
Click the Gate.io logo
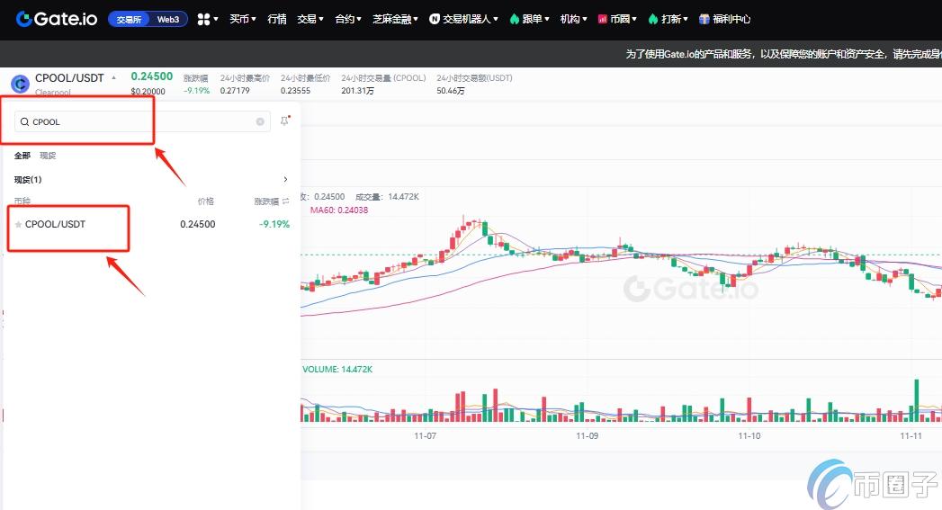(57, 19)
